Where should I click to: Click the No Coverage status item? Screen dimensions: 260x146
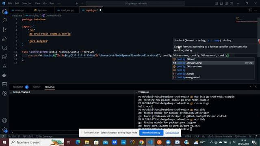tap(44, 136)
